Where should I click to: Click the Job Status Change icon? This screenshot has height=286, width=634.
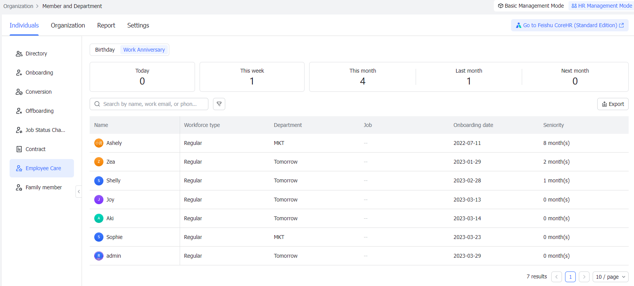[19, 130]
